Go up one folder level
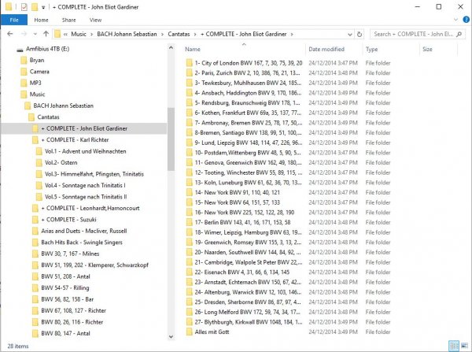Image resolution: width=472 pixels, height=352 pixels. point(46,34)
